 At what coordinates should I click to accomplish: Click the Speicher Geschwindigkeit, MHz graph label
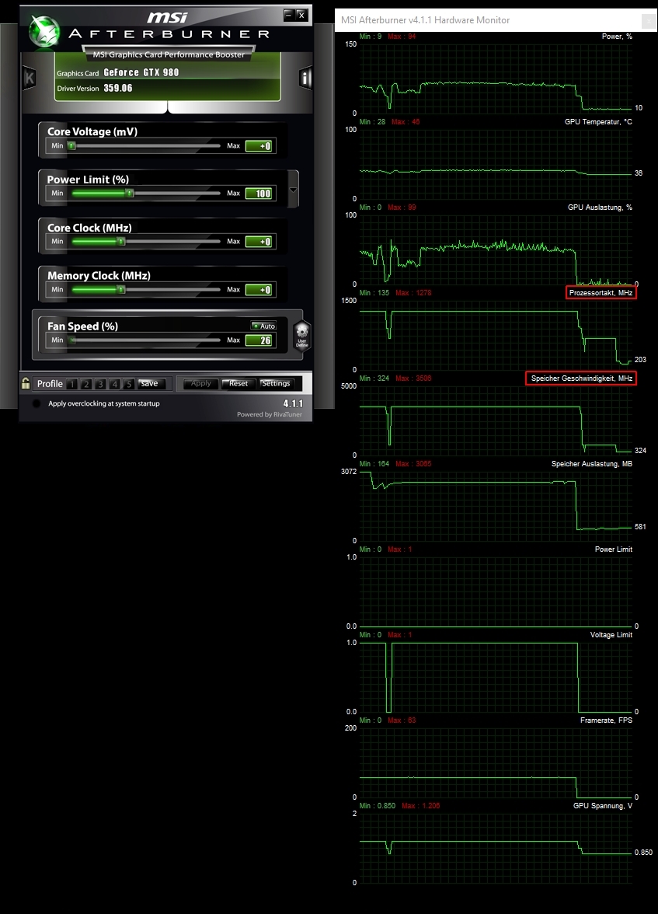[581, 379]
